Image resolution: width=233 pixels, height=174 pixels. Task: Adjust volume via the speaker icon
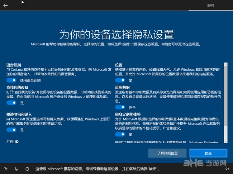click(x=227, y=169)
